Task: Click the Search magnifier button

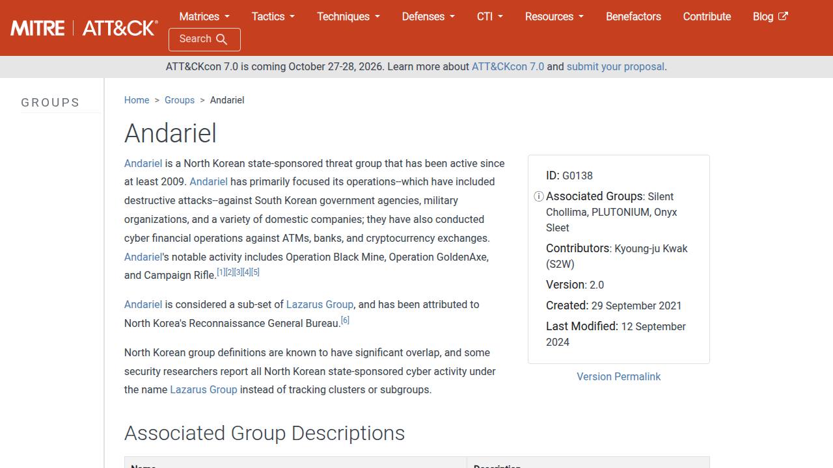Action: [x=204, y=39]
